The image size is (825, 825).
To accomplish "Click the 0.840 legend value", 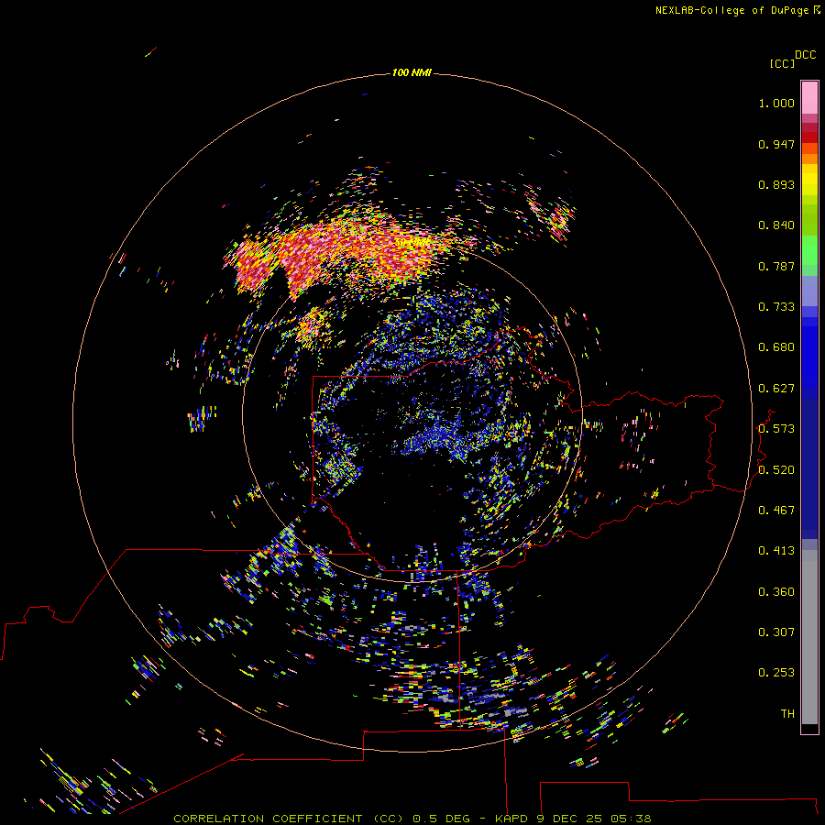I will tap(776, 225).
